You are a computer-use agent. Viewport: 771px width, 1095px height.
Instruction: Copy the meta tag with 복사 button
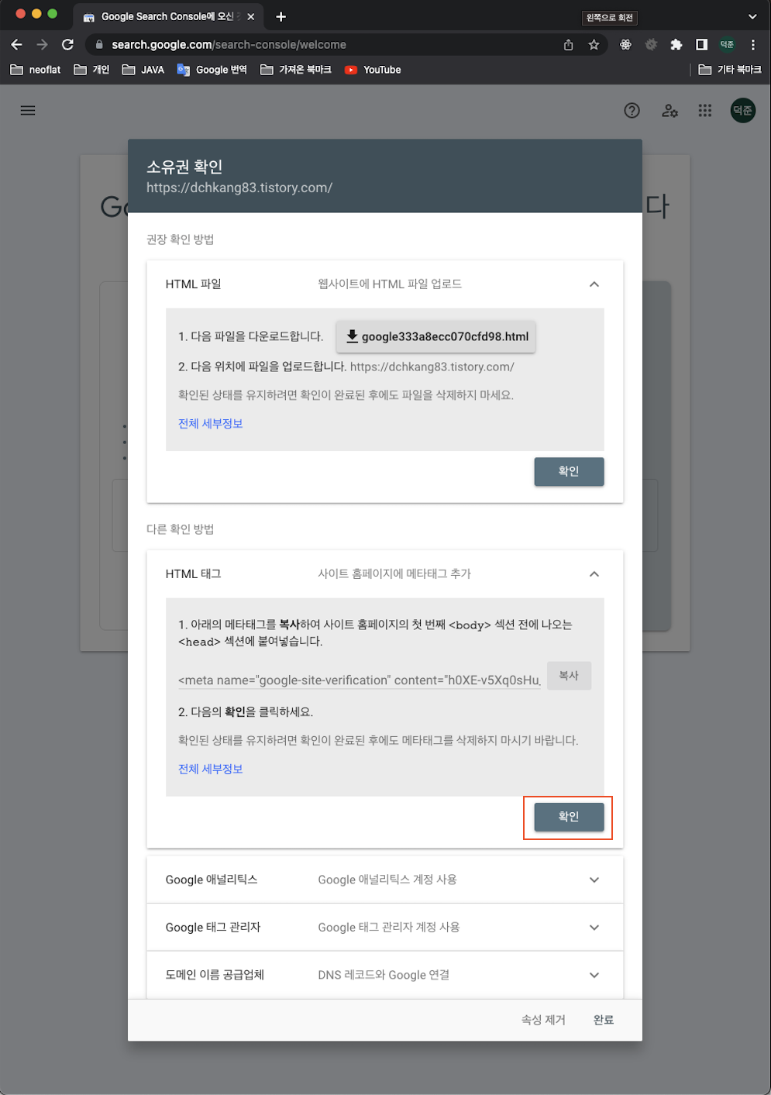click(x=569, y=676)
